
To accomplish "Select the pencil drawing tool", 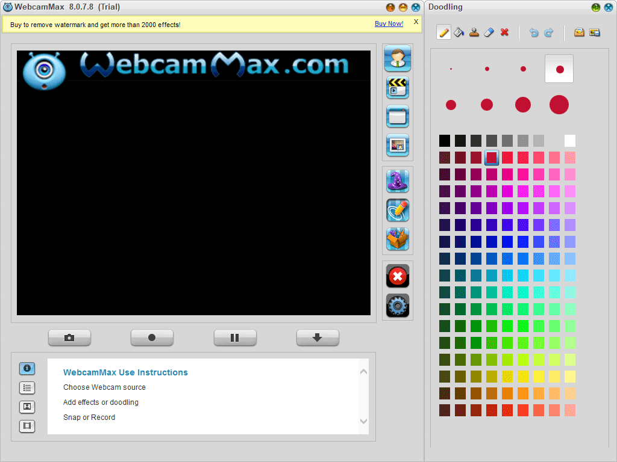I will 443,32.
